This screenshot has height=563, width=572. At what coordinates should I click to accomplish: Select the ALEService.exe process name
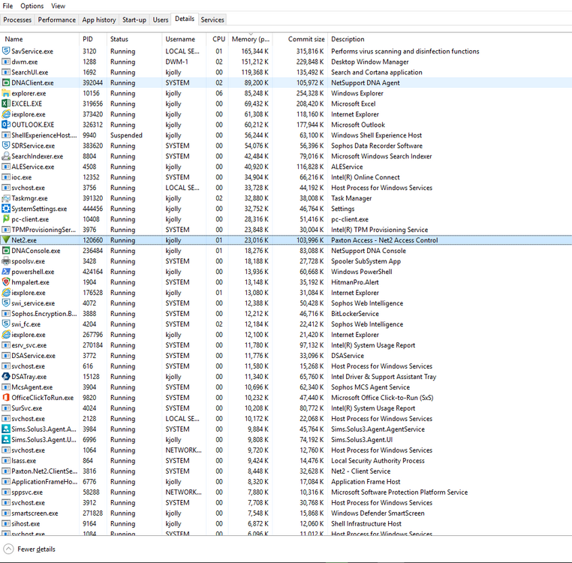33,167
